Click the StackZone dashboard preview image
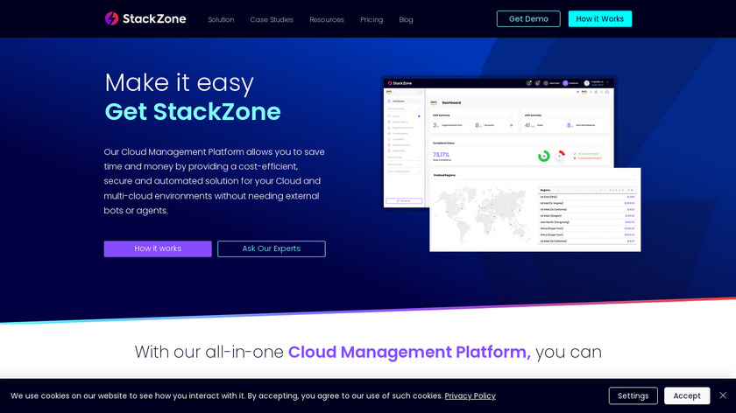736x413 pixels. [512, 164]
